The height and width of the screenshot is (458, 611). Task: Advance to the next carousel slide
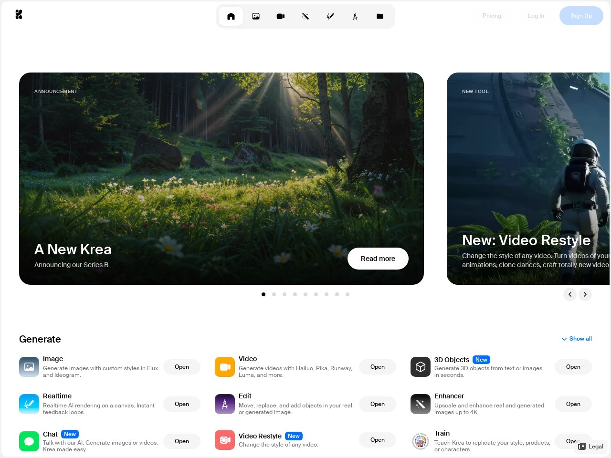coord(585,294)
